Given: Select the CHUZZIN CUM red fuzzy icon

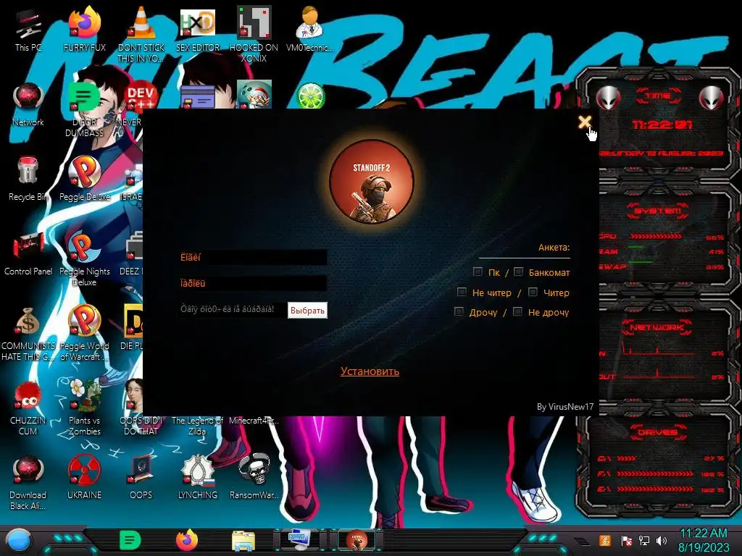Looking at the screenshot, I should click(x=28, y=408).
